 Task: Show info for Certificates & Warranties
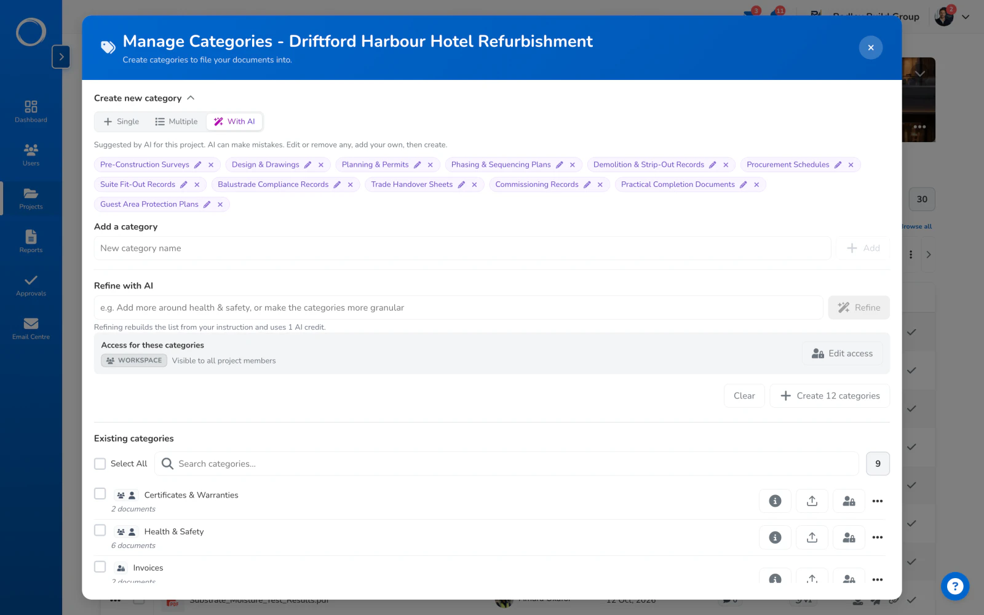775,501
